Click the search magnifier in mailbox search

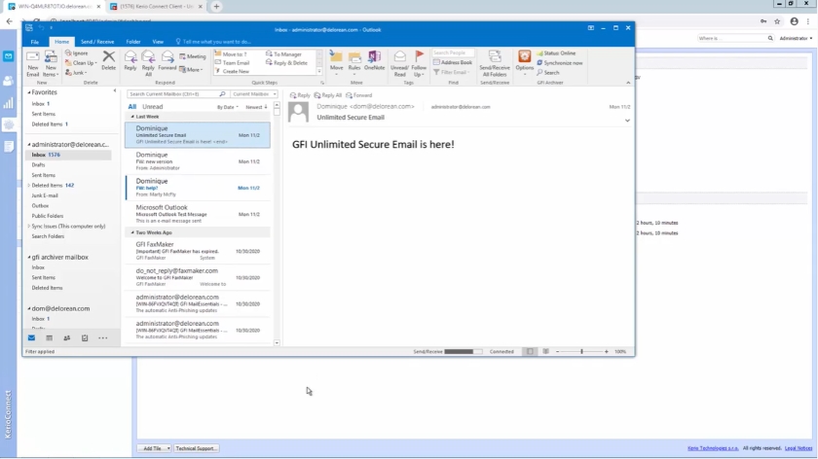tap(222, 94)
